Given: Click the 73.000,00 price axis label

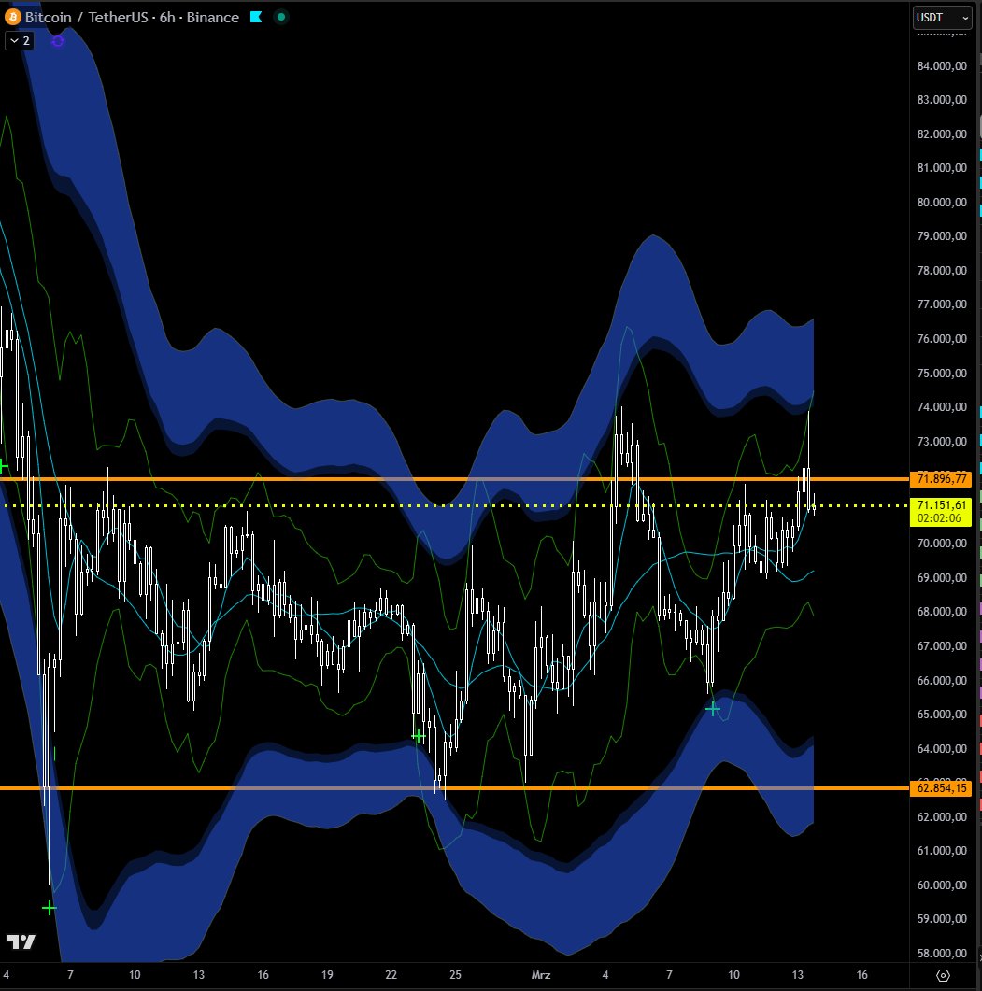Looking at the screenshot, I should coord(942,441).
